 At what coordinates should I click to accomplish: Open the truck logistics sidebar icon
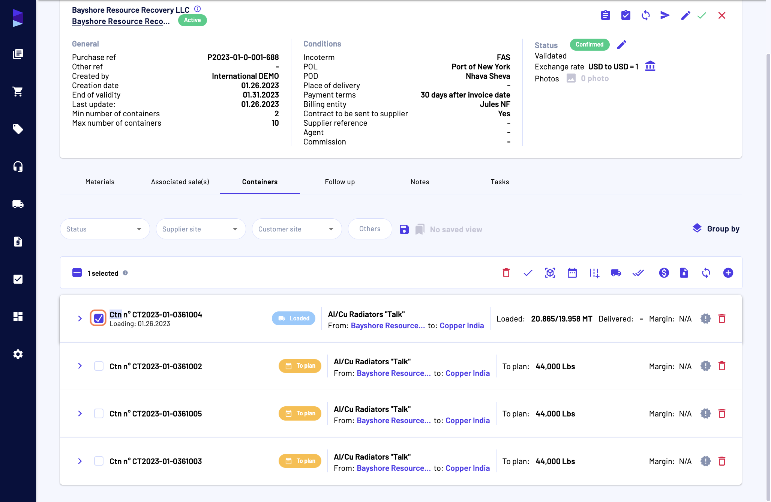point(18,204)
